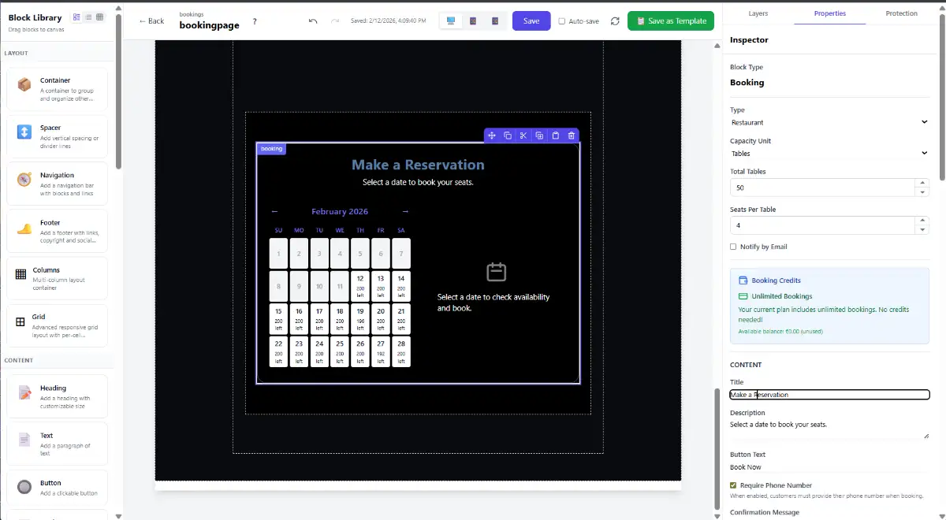The width and height of the screenshot is (946, 520).
Task: Click the move handle on the block toolbar
Action: click(x=492, y=136)
